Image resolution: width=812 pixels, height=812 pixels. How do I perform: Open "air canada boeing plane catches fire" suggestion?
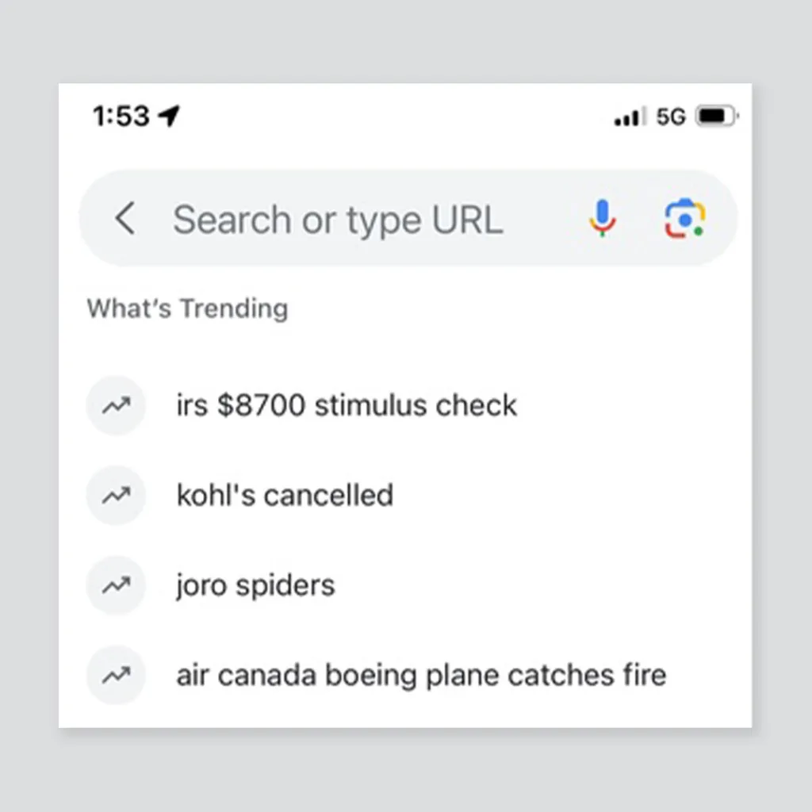(x=421, y=676)
